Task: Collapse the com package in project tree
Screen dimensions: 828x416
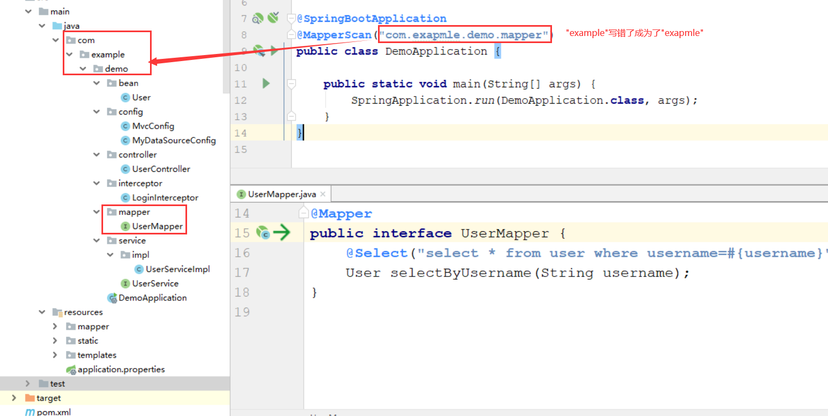Action: click(55, 40)
